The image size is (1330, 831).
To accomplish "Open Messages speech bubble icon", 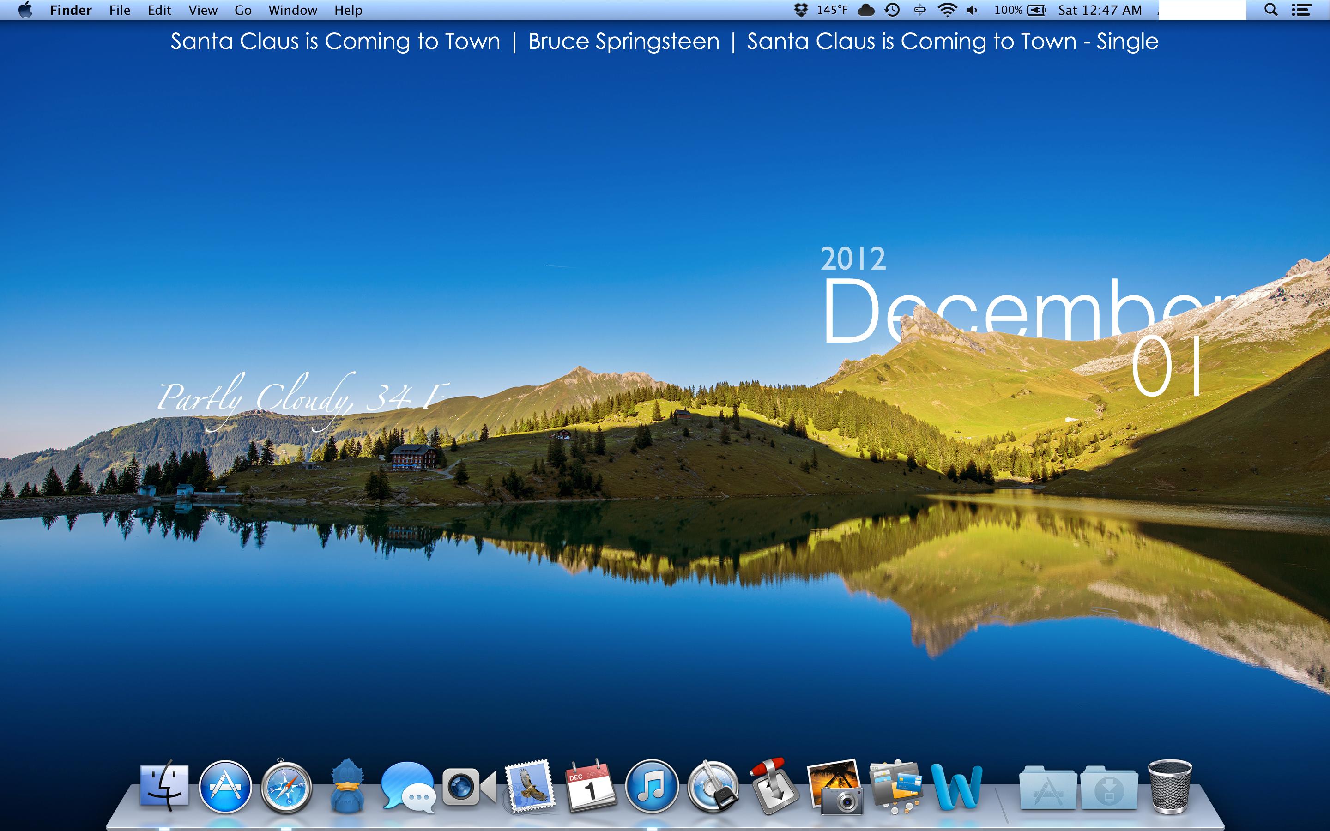I will point(408,787).
